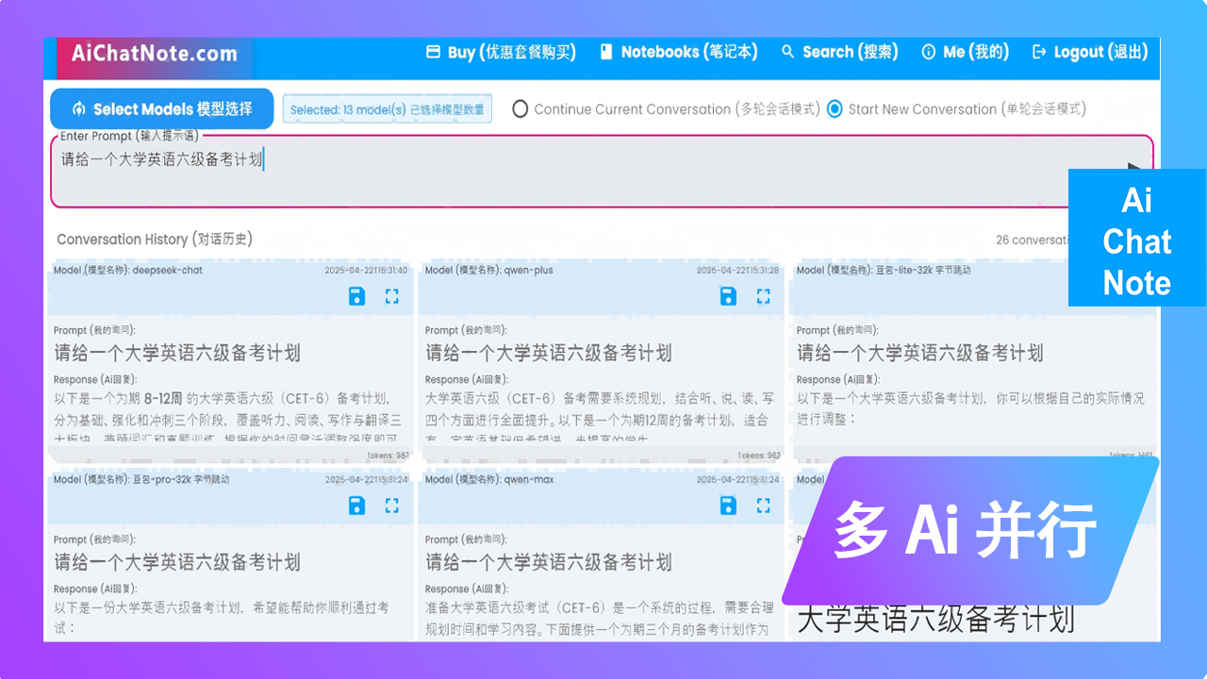
Task: Click the 豆包-pro-32k card prompt text
Action: coord(177,563)
